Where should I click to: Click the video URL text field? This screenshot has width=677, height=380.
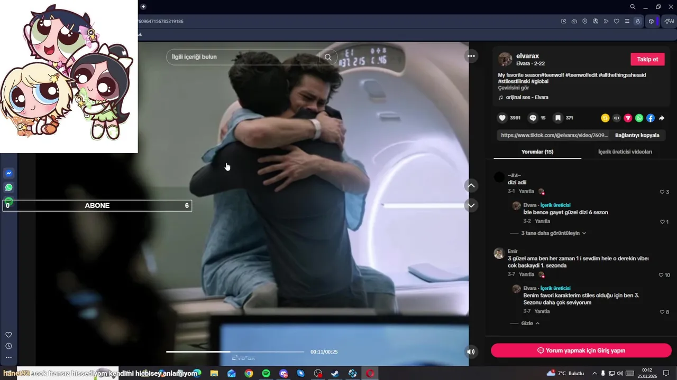(x=553, y=135)
